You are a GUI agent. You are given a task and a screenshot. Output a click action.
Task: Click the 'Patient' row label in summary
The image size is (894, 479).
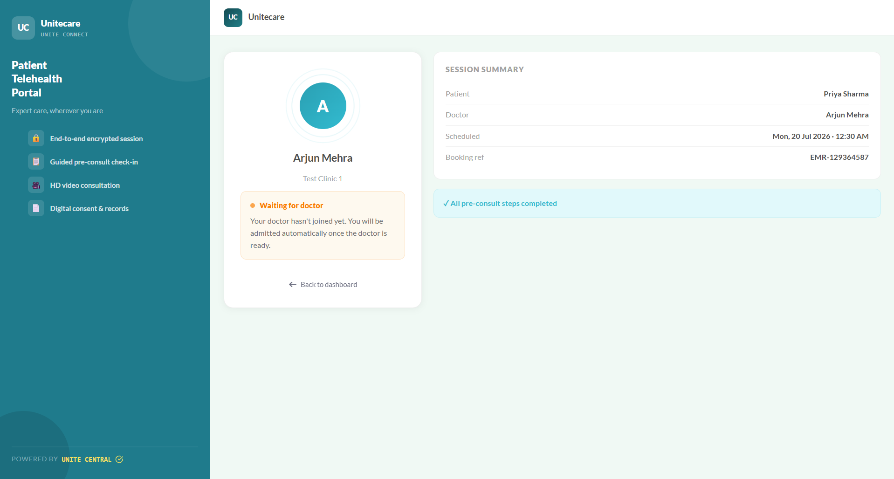[x=457, y=94]
